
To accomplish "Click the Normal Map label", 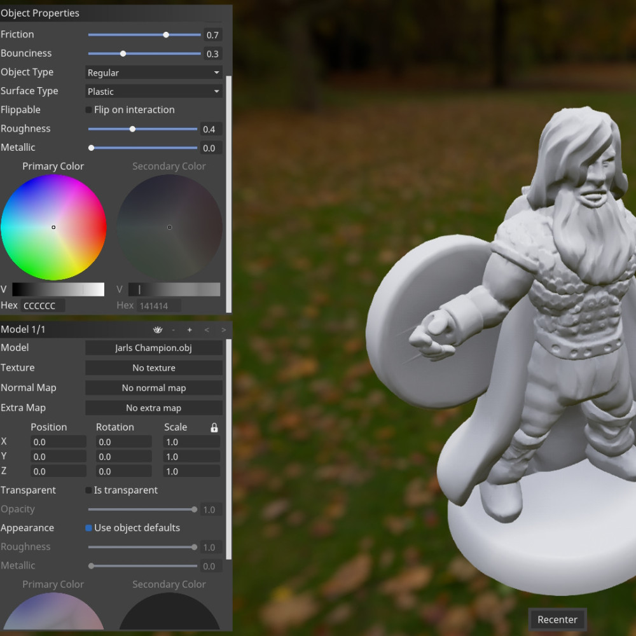I will point(29,388).
